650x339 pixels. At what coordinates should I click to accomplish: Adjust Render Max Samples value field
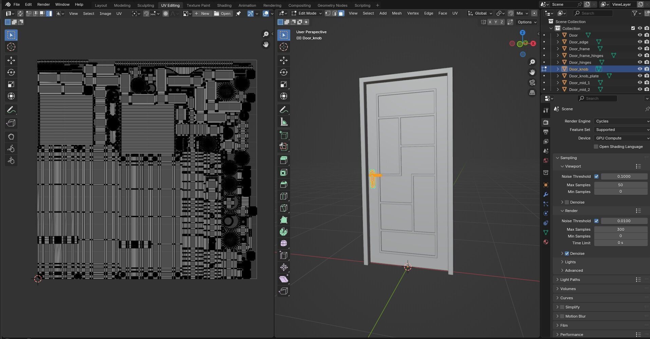pyautogui.click(x=620, y=229)
